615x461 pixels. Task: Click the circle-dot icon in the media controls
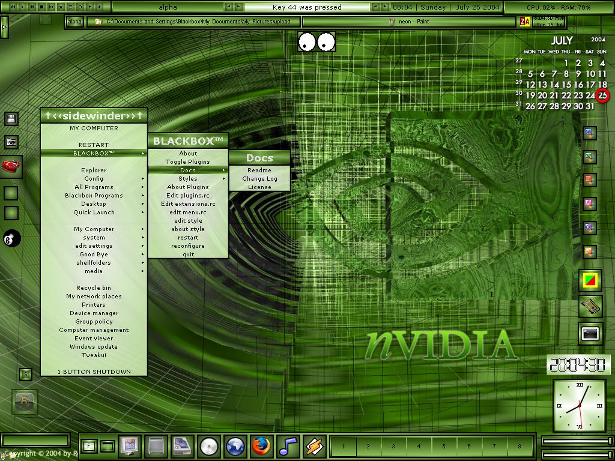click(x=80, y=7)
